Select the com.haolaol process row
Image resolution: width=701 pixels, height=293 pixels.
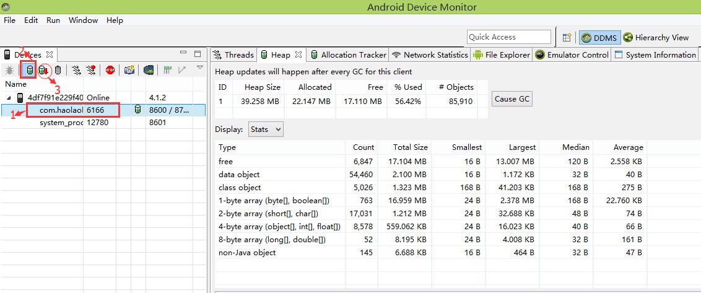(103, 110)
